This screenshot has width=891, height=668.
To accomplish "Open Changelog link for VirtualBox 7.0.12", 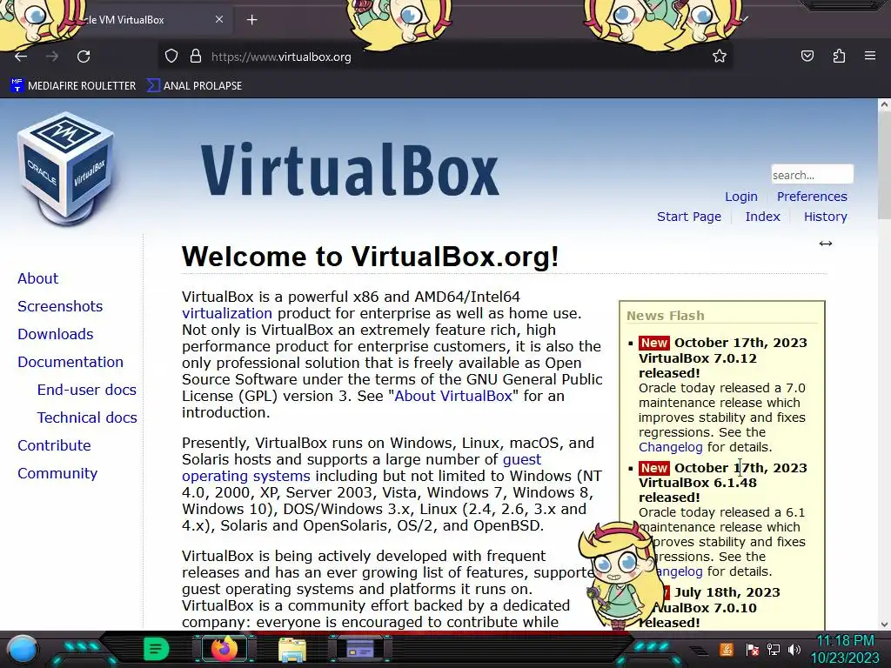I will [x=671, y=448].
